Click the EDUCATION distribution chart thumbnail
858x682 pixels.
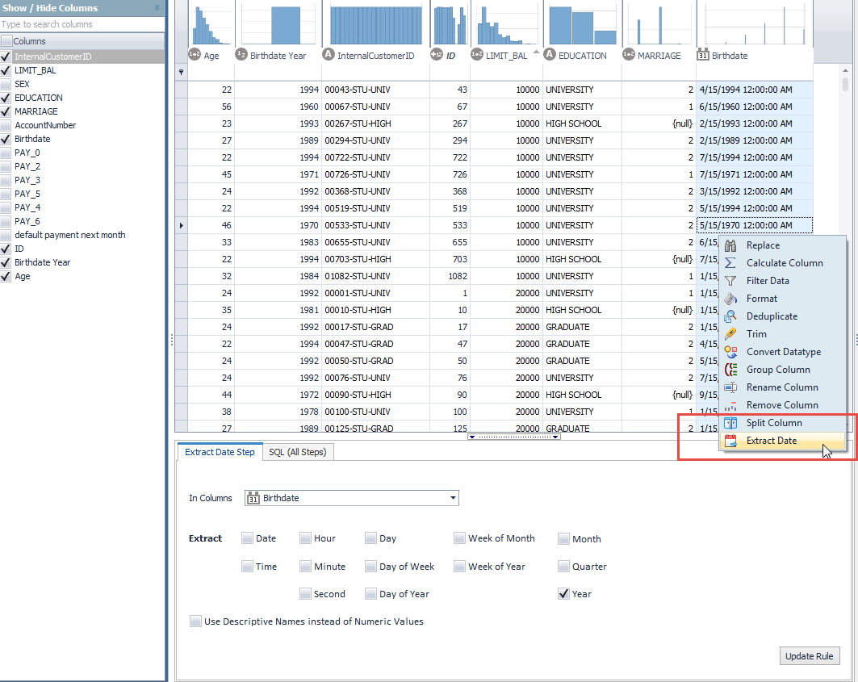(x=582, y=25)
